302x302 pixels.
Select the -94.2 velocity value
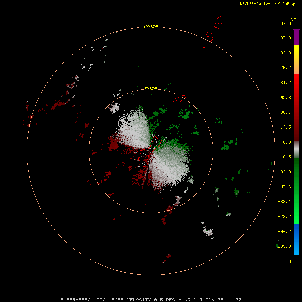[284, 232]
